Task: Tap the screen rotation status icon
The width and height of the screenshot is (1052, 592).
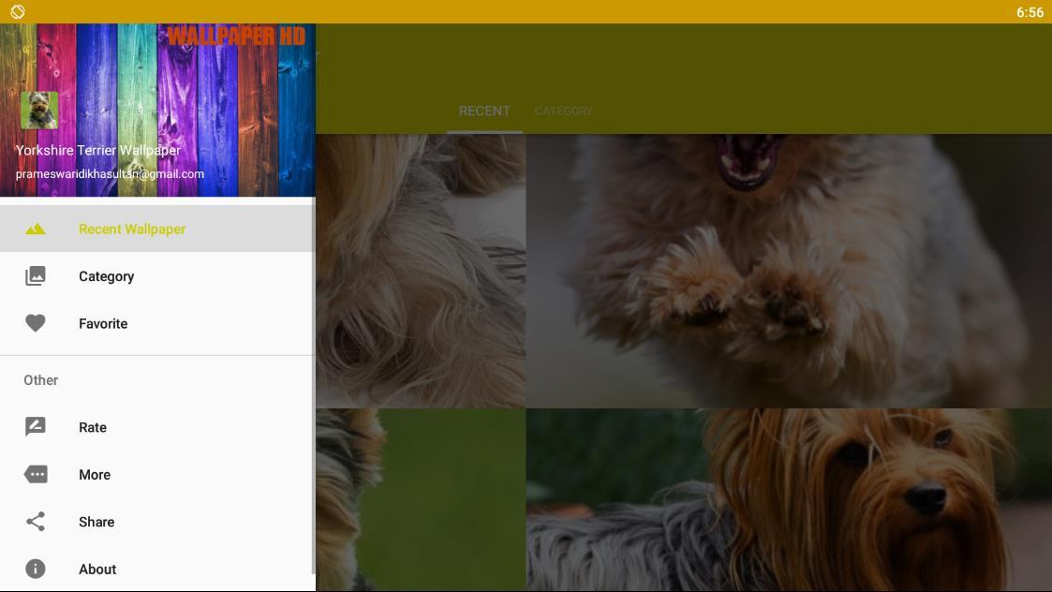Action: [18, 11]
